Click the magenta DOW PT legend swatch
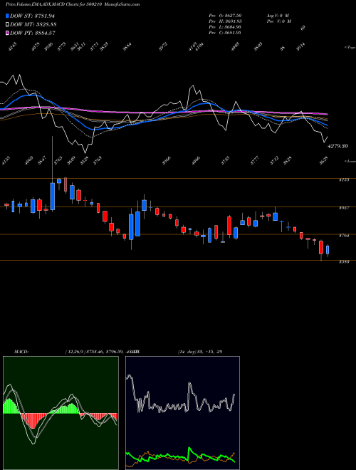356x470 pixels. click(x=7, y=33)
